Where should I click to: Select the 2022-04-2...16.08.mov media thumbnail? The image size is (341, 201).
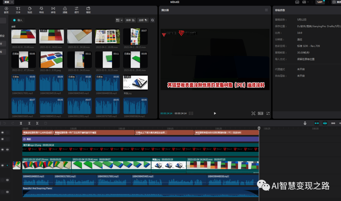click(x=107, y=37)
